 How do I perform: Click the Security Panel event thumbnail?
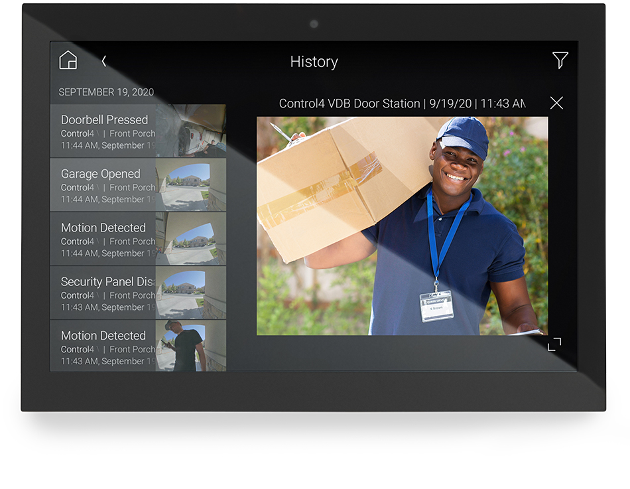point(191,293)
